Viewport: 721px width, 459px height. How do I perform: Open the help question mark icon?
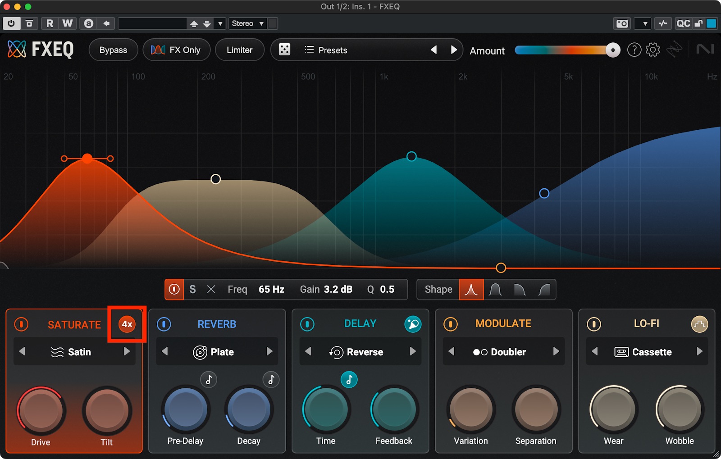(x=634, y=50)
